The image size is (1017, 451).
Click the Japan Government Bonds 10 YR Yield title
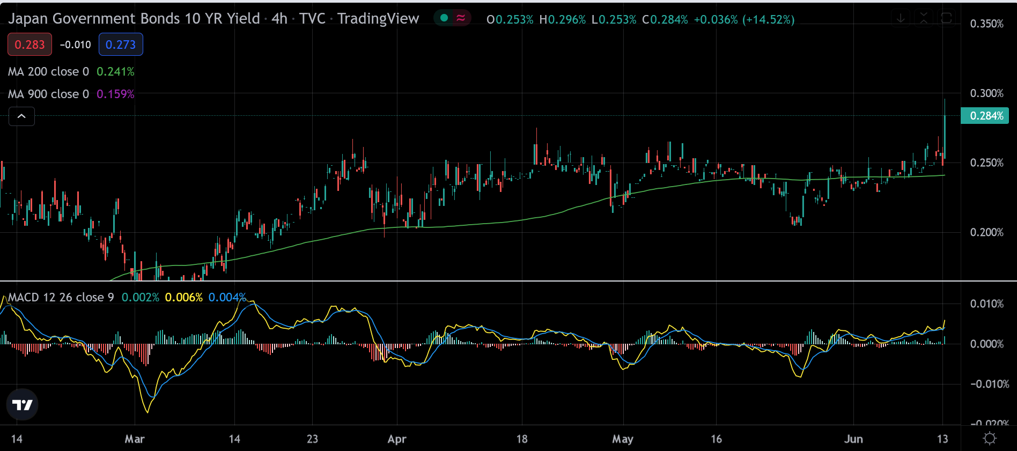pyautogui.click(x=134, y=18)
